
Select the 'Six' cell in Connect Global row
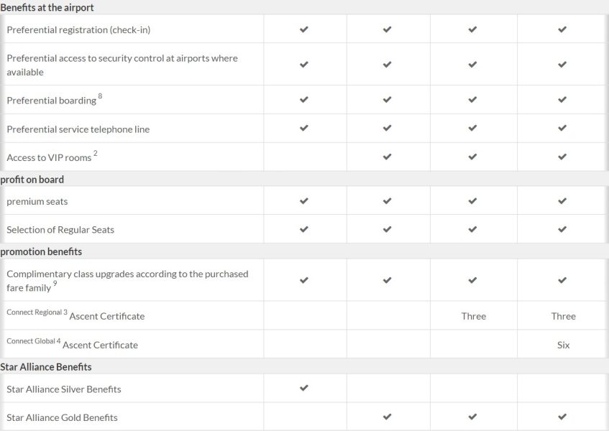pyautogui.click(x=563, y=345)
